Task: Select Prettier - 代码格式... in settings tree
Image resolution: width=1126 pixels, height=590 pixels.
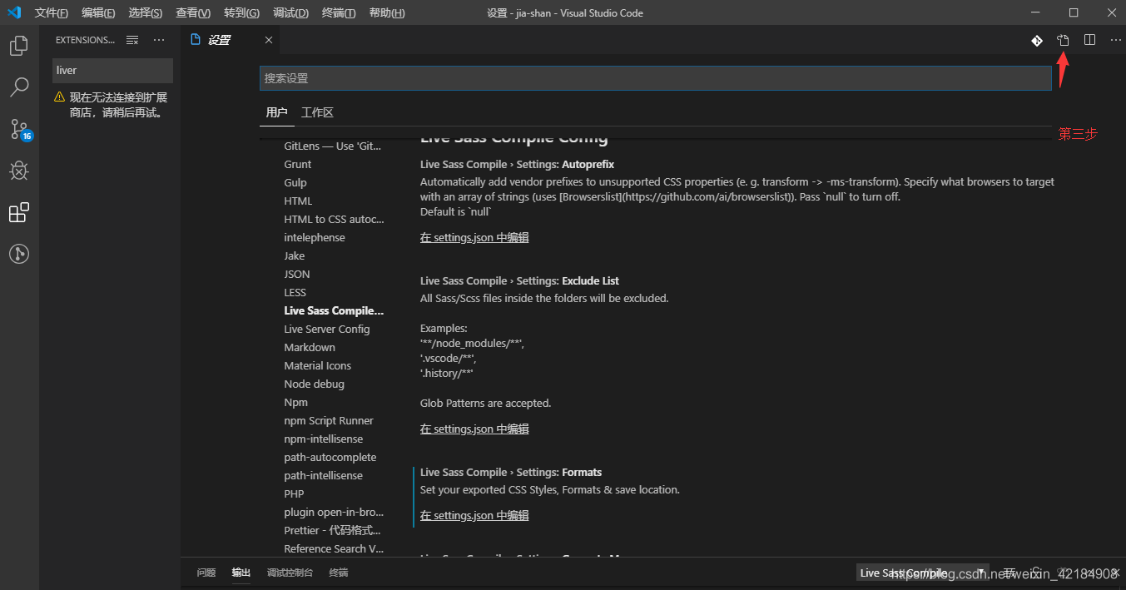Action: [333, 530]
